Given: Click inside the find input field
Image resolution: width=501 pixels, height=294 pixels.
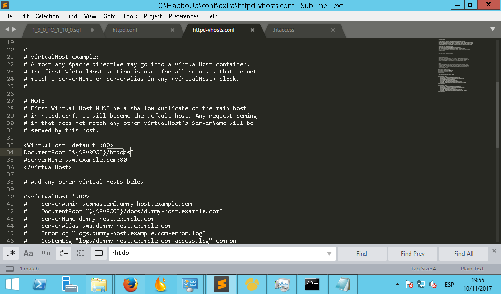Looking at the screenshot, I should tap(196, 253).
